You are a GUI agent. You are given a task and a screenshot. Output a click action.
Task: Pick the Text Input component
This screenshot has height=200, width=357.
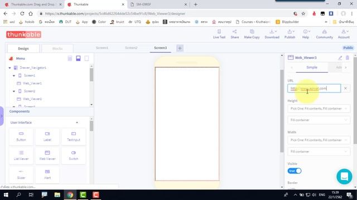[74, 137]
